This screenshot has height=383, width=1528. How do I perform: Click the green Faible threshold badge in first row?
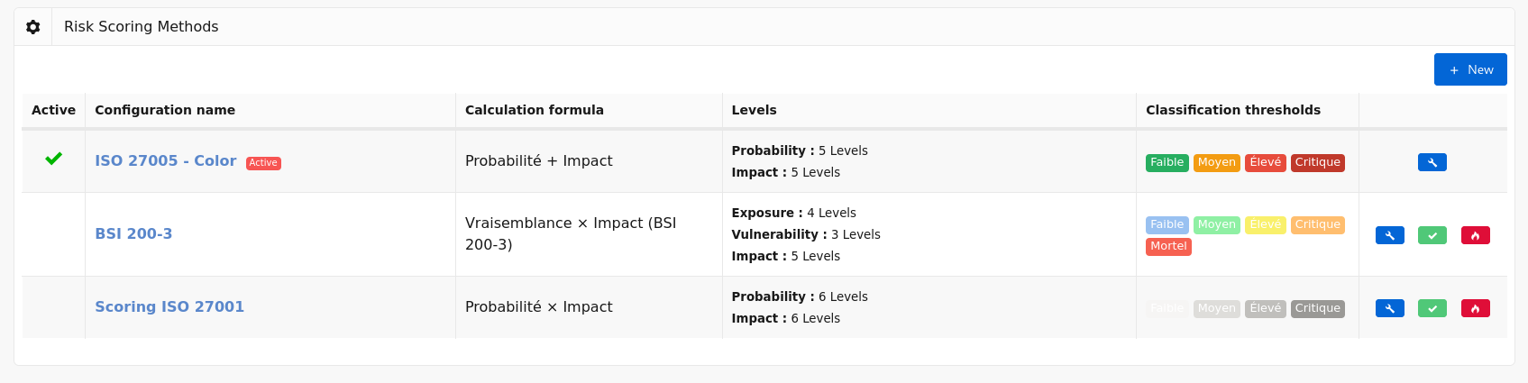[x=1167, y=162]
